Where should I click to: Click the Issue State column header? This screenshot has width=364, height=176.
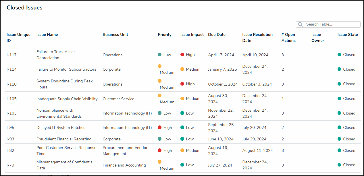(x=347, y=35)
